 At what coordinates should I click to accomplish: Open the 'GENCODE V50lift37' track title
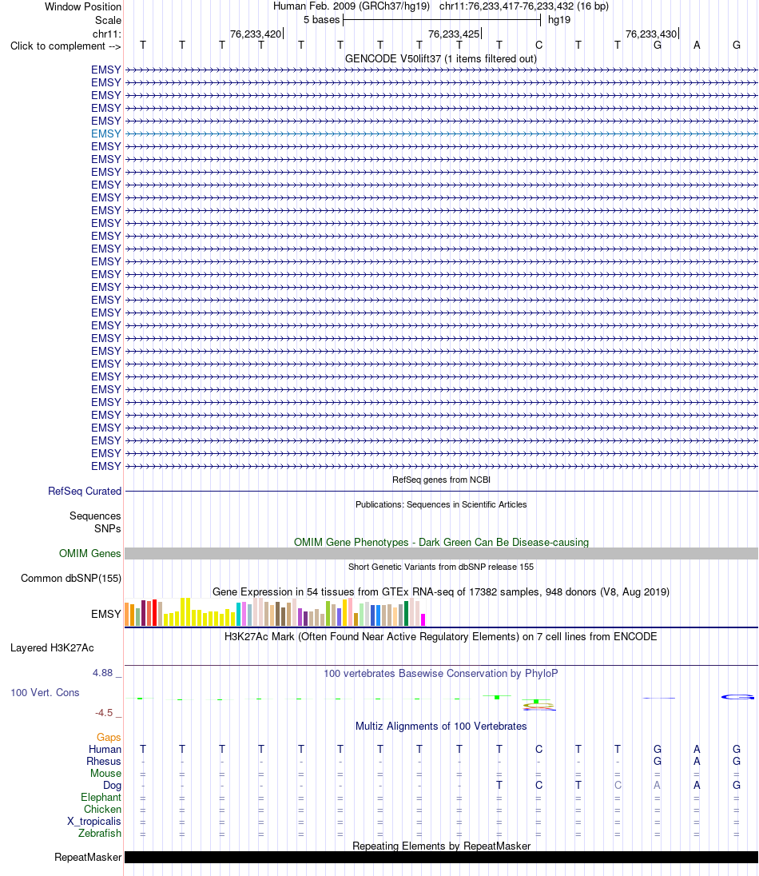(441, 58)
